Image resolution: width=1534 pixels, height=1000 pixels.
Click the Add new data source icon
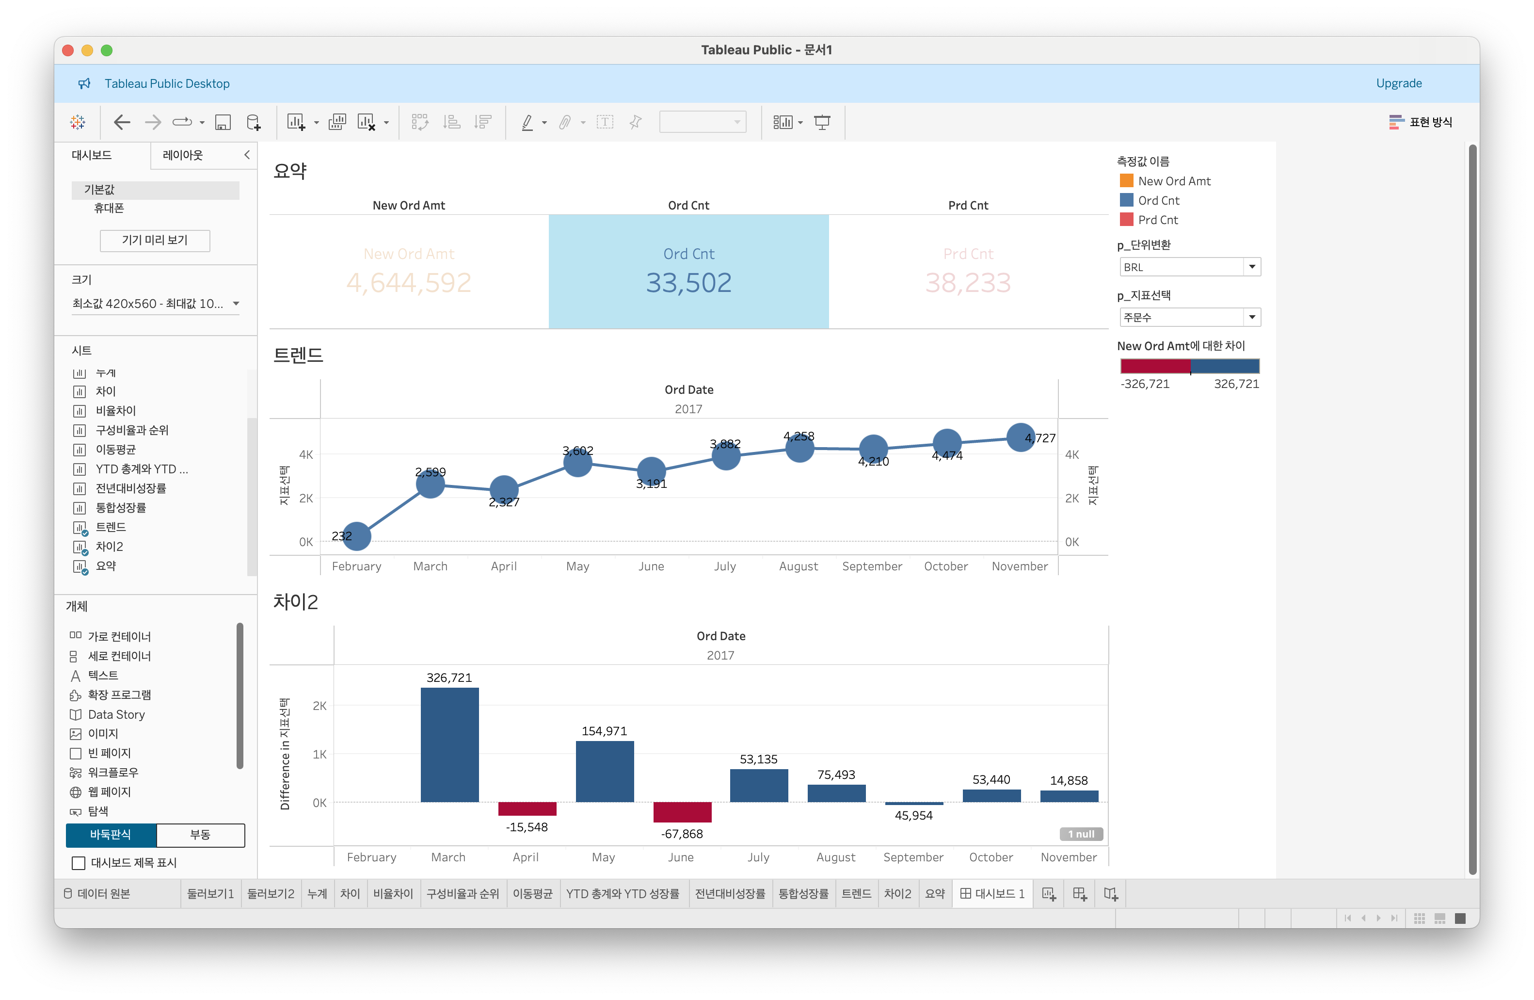pyautogui.click(x=254, y=122)
